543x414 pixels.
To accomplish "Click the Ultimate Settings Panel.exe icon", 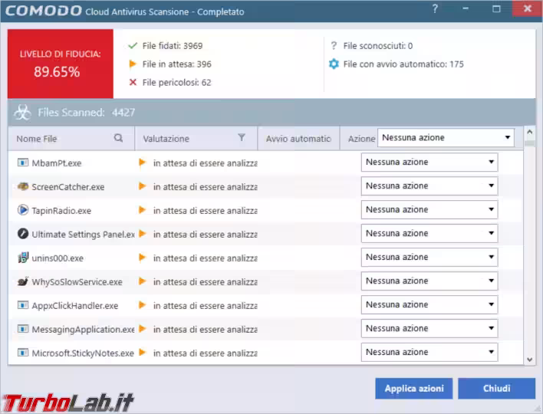I will [23, 234].
